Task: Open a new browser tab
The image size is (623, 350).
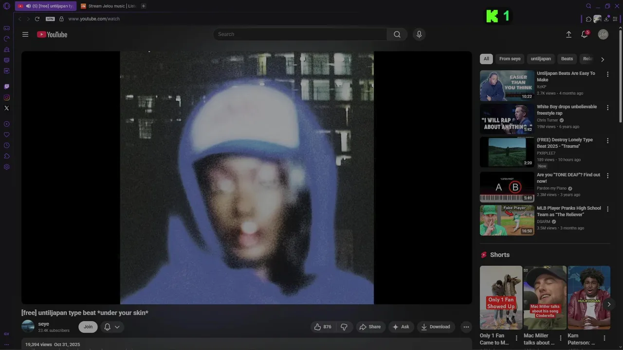Action: click(x=144, y=6)
